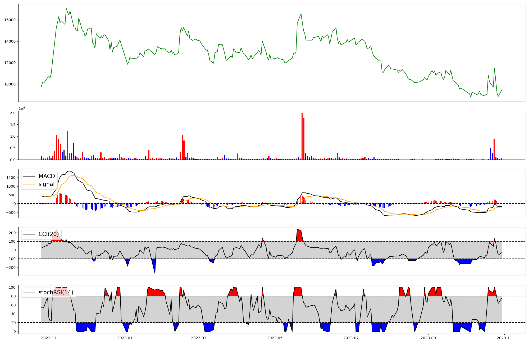Click the 2022-11 x-axis date label
The image size is (529, 344).
coord(49,338)
